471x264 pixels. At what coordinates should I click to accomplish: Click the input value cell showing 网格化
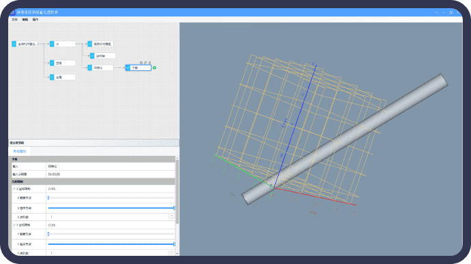pyautogui.click(x=111, y=166)
